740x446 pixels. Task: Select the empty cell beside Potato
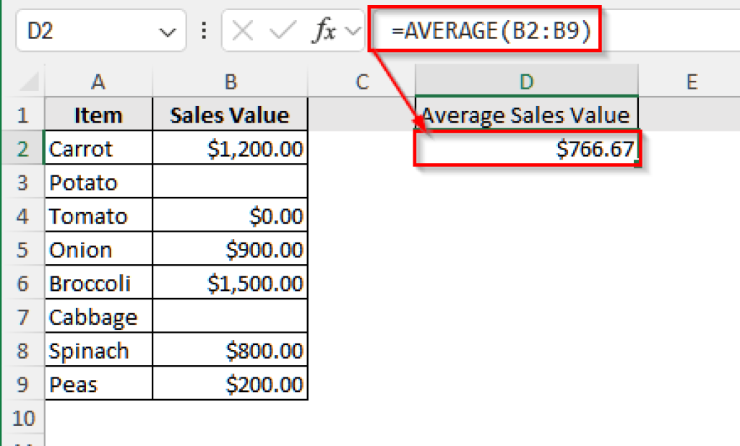click(230, 182)
